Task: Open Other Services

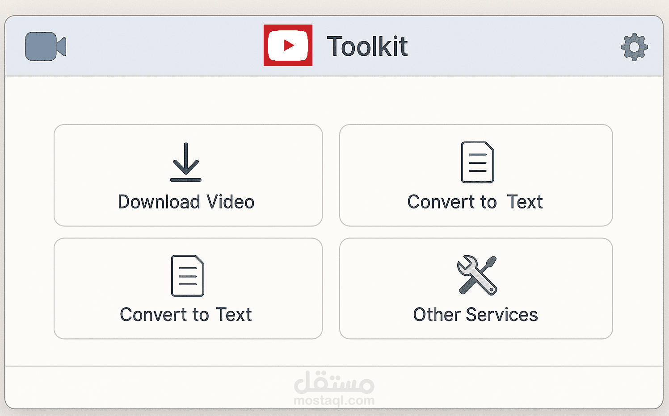Action: click(475, 288)
